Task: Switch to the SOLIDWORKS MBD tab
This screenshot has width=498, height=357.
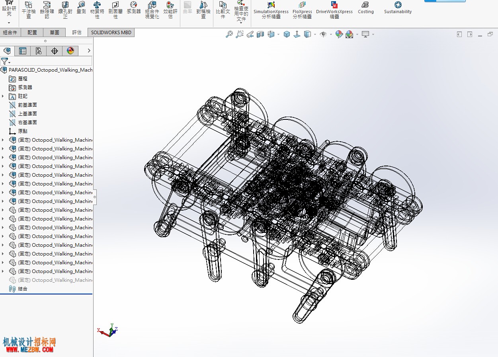Action: coord(111,33)
